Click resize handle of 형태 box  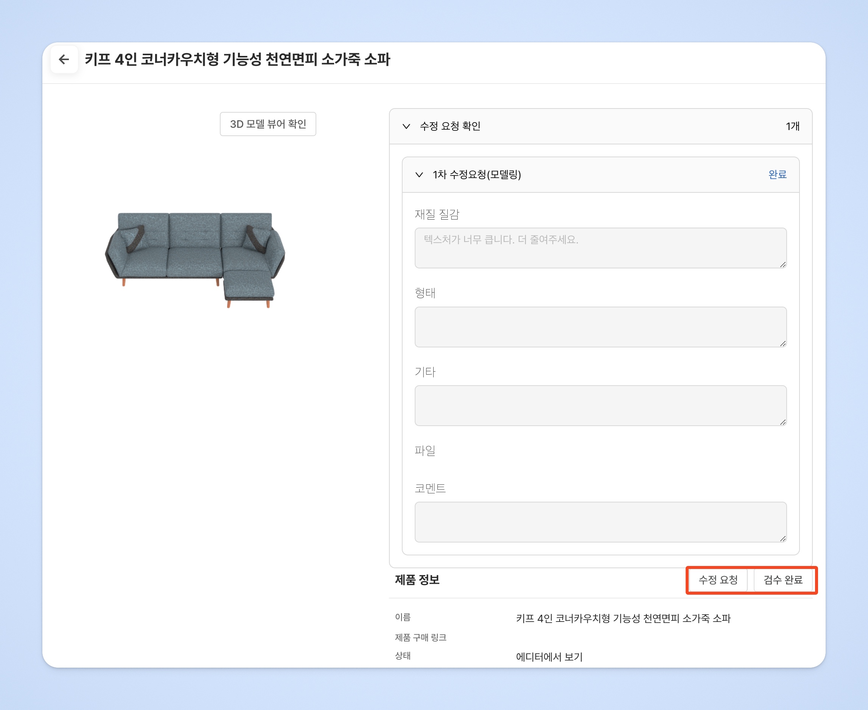(x=782, y=344)
